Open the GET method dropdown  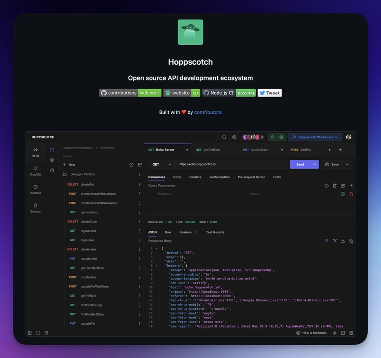(x=161, y=164)
